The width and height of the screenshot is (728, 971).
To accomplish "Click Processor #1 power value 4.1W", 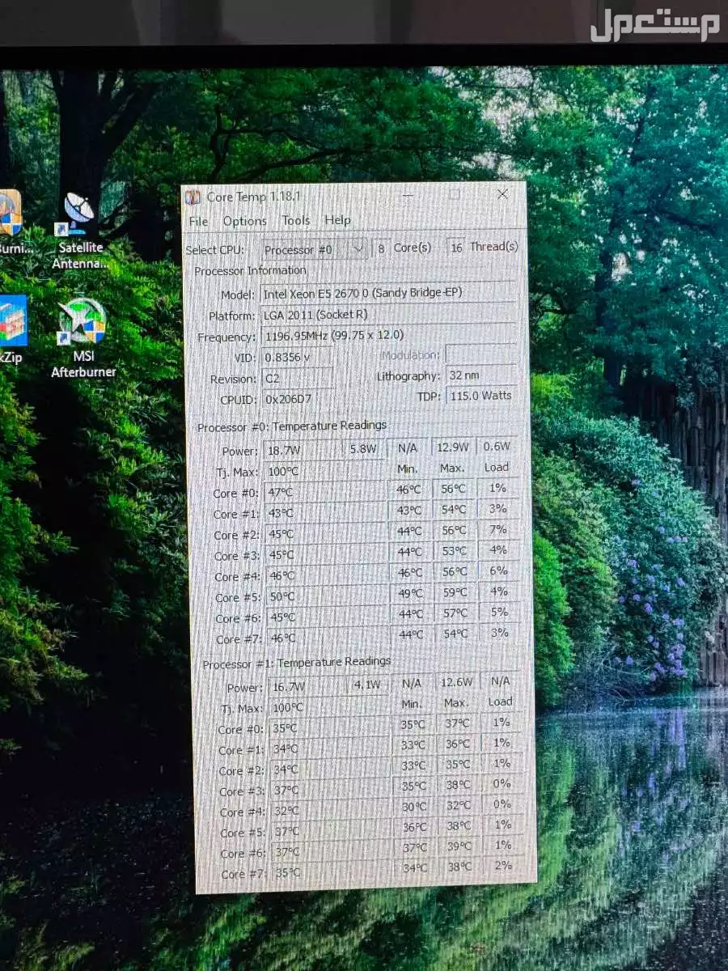I will coord(367,685).
